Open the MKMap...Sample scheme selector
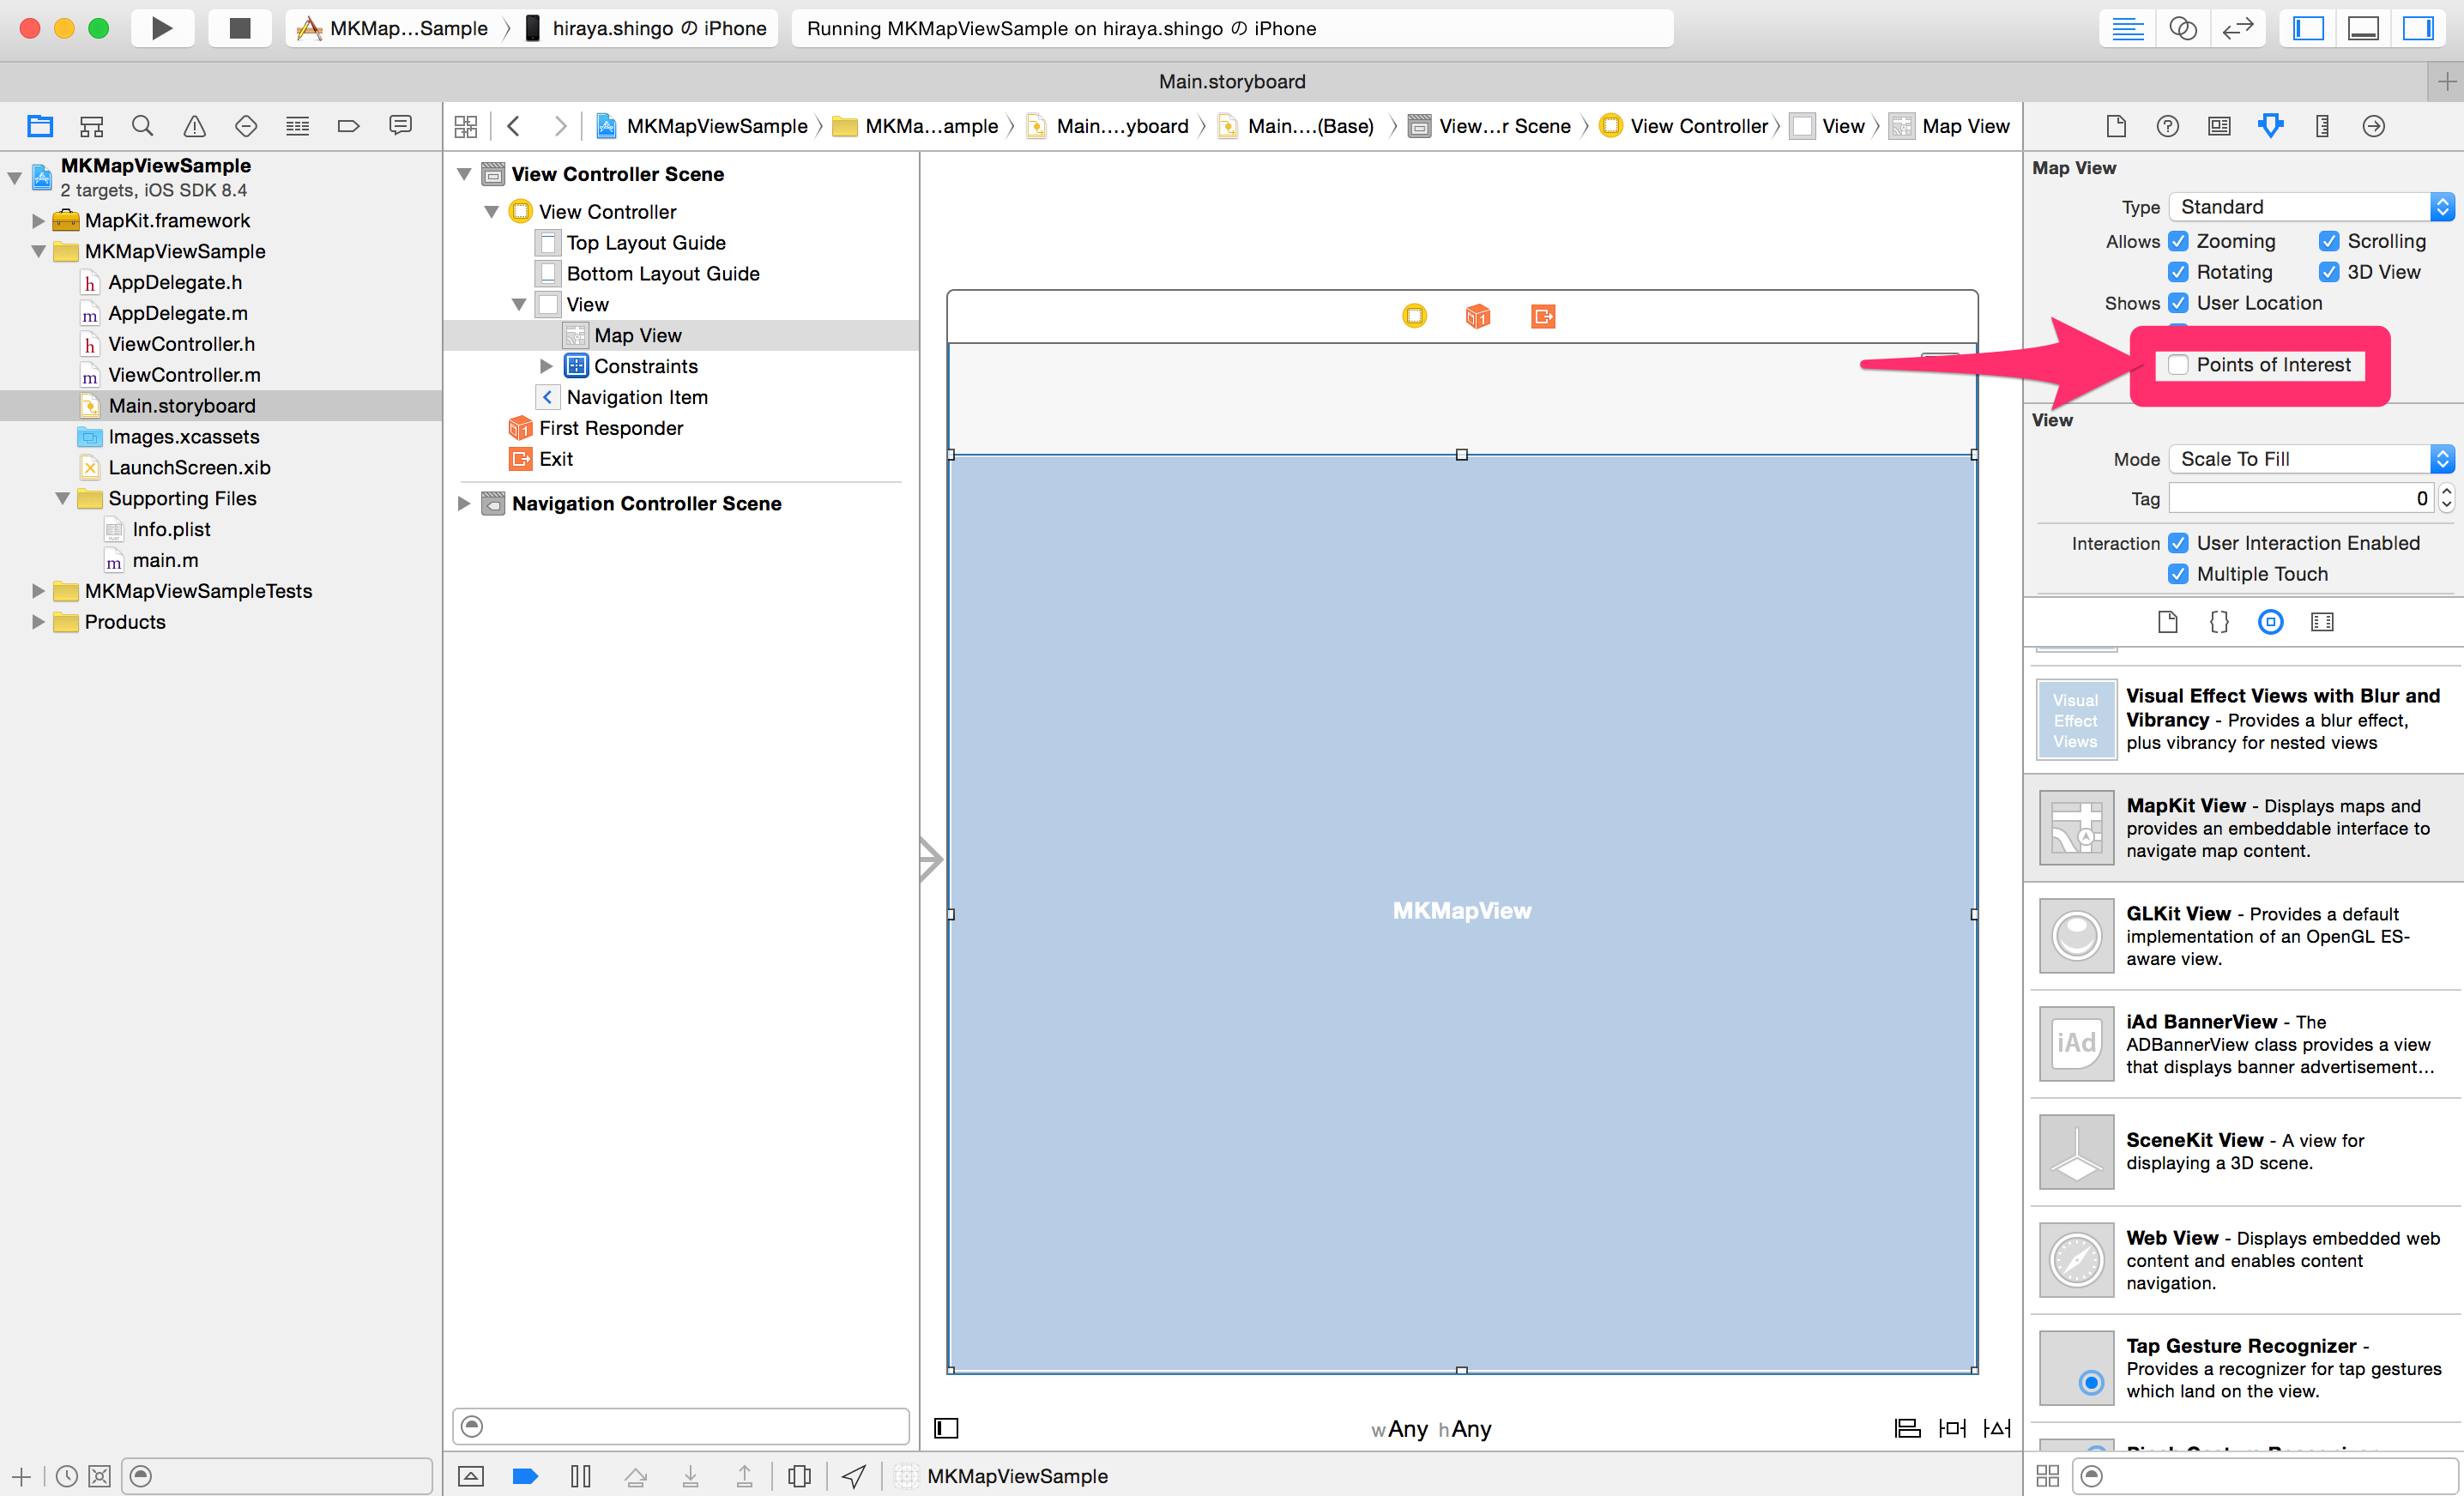The width and height of the screenshot is (2464, 1496). click(394, 28)
